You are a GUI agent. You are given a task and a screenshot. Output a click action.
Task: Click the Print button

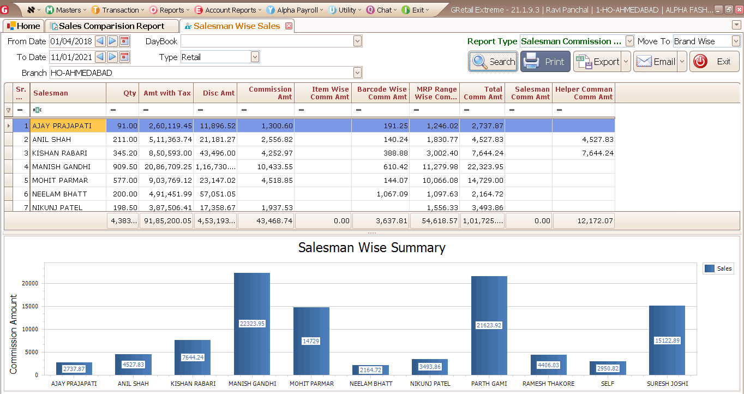(x=545, y=62)
